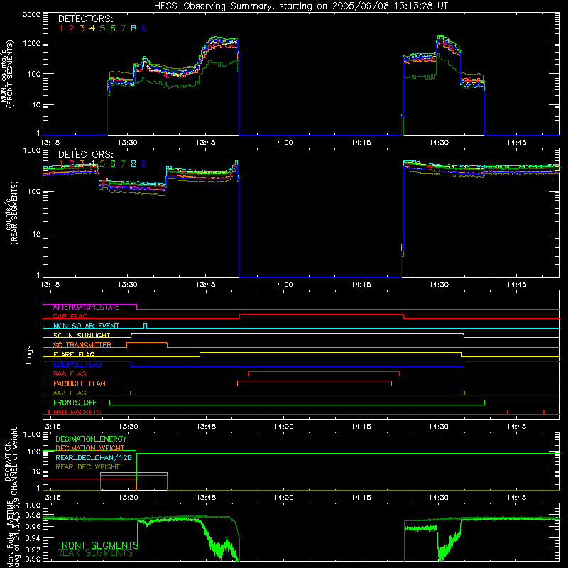Click the REAR SEGMENTS counts/s y-axis label

[x=11, y=213]
